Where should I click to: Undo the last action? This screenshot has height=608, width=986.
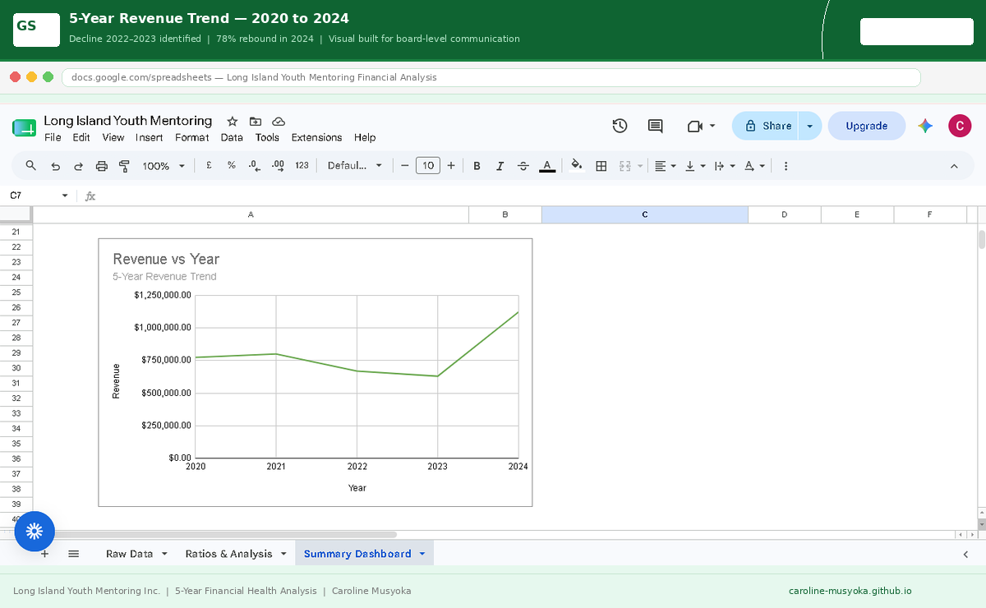pos(55,166)
